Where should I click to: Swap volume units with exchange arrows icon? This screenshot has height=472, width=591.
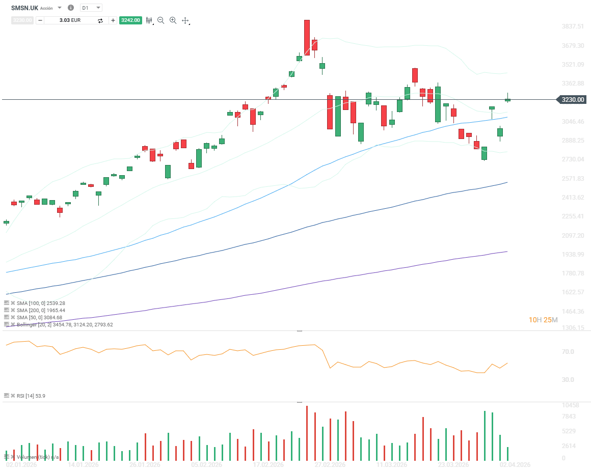pos(100,20)
